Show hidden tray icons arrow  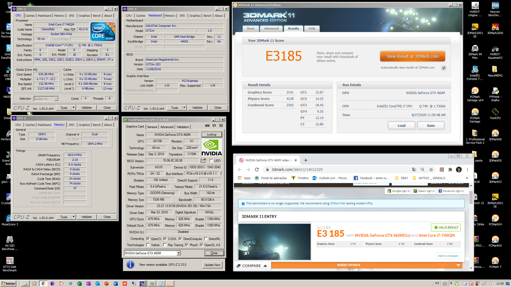click(x=451, y=284)
